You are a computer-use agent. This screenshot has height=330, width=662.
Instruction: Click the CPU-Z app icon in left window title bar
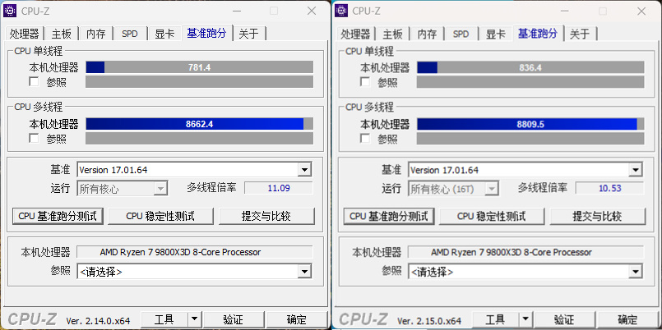[x=10, y=11]
